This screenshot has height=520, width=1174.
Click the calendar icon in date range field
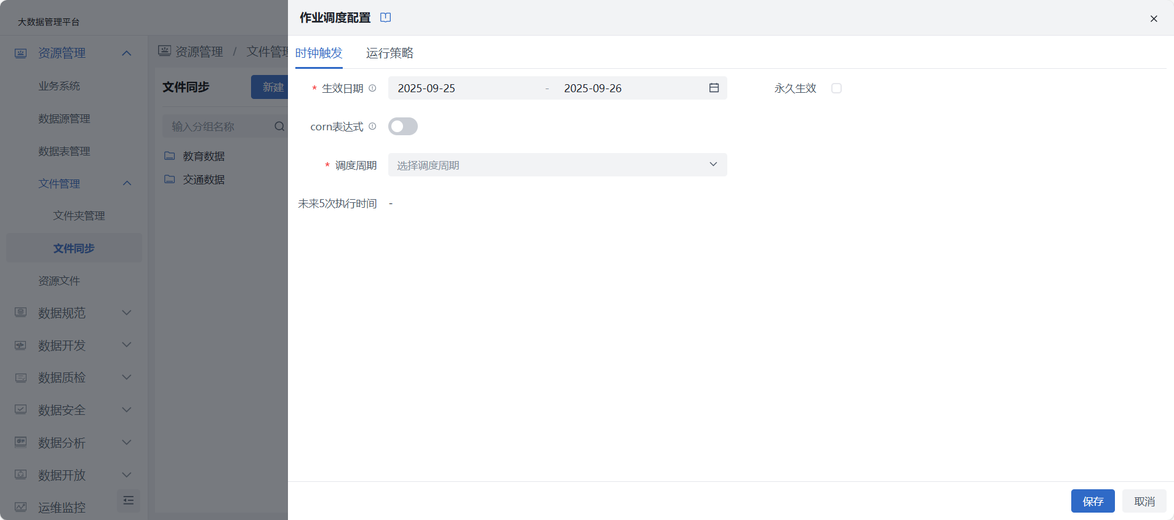714,88
